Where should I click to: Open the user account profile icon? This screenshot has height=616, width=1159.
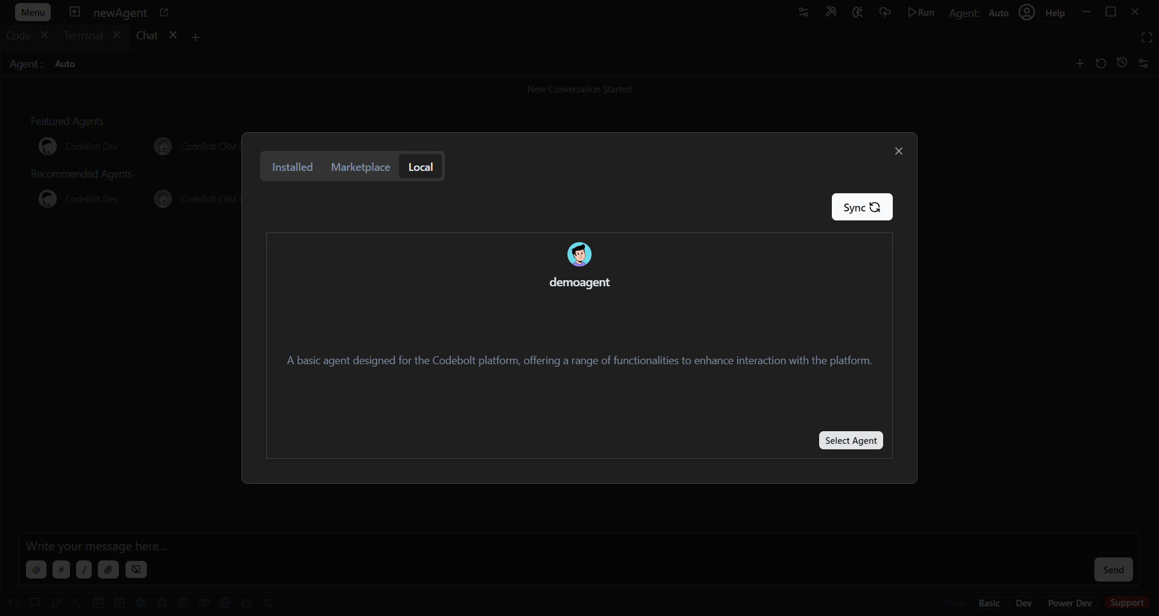coord(1027,12)
